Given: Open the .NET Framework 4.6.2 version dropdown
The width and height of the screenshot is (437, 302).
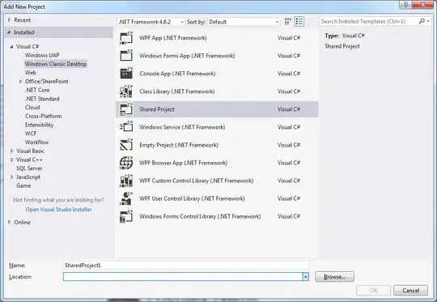Looking at the screenshot, I should 182,22.
